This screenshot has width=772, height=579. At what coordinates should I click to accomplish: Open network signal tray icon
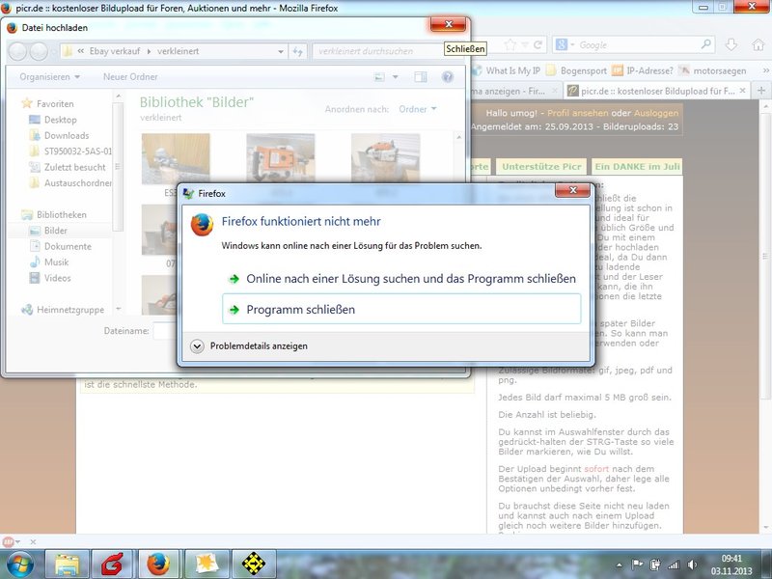coord(673,565)
